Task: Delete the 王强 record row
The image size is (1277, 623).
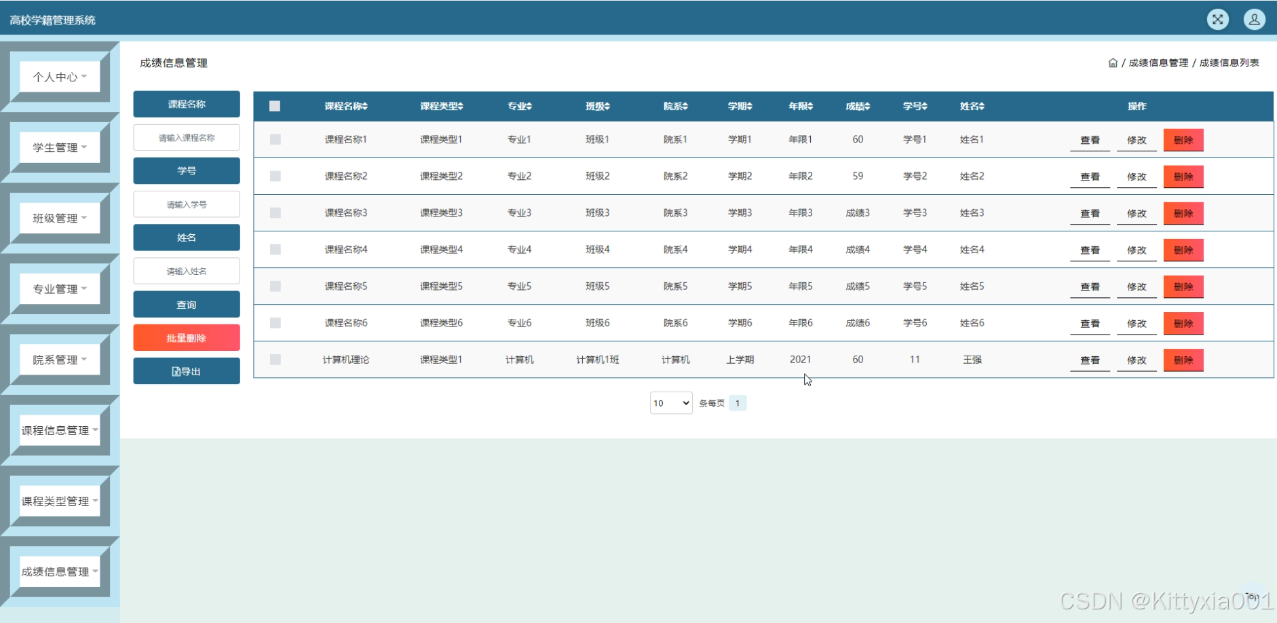Action: point(1183,360)
